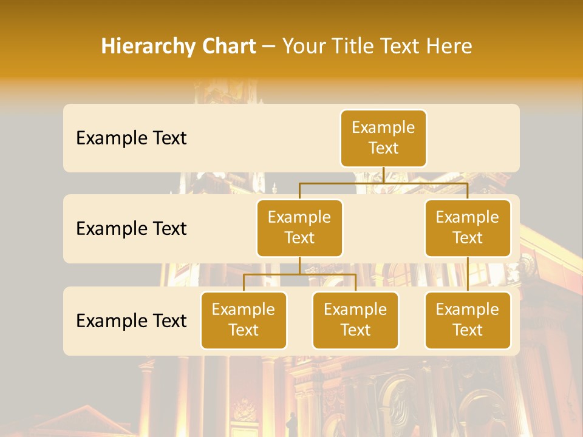583x437 pixels.
Task: Select the first row's "Example Text" label
Action: 131,138
